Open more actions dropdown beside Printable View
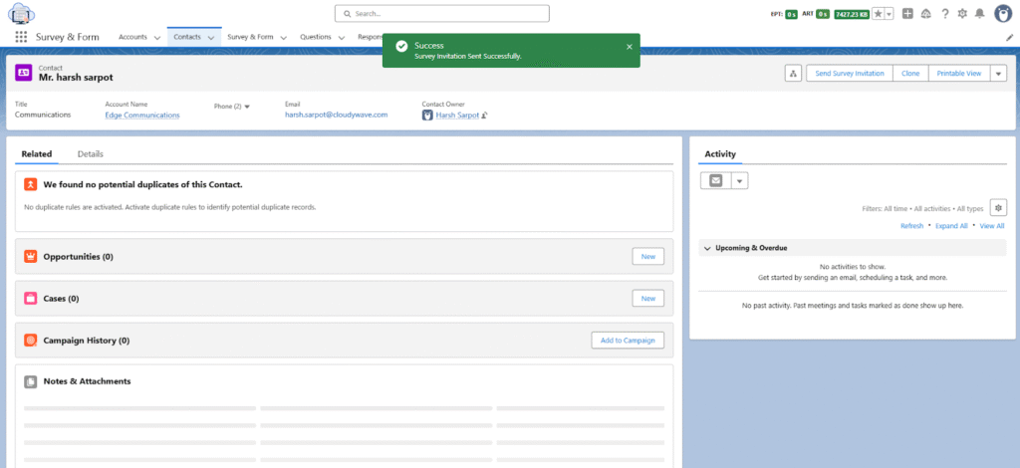The height and width of the screenshot is (468, 1020). pyautogui.click(x=998, y=74)
